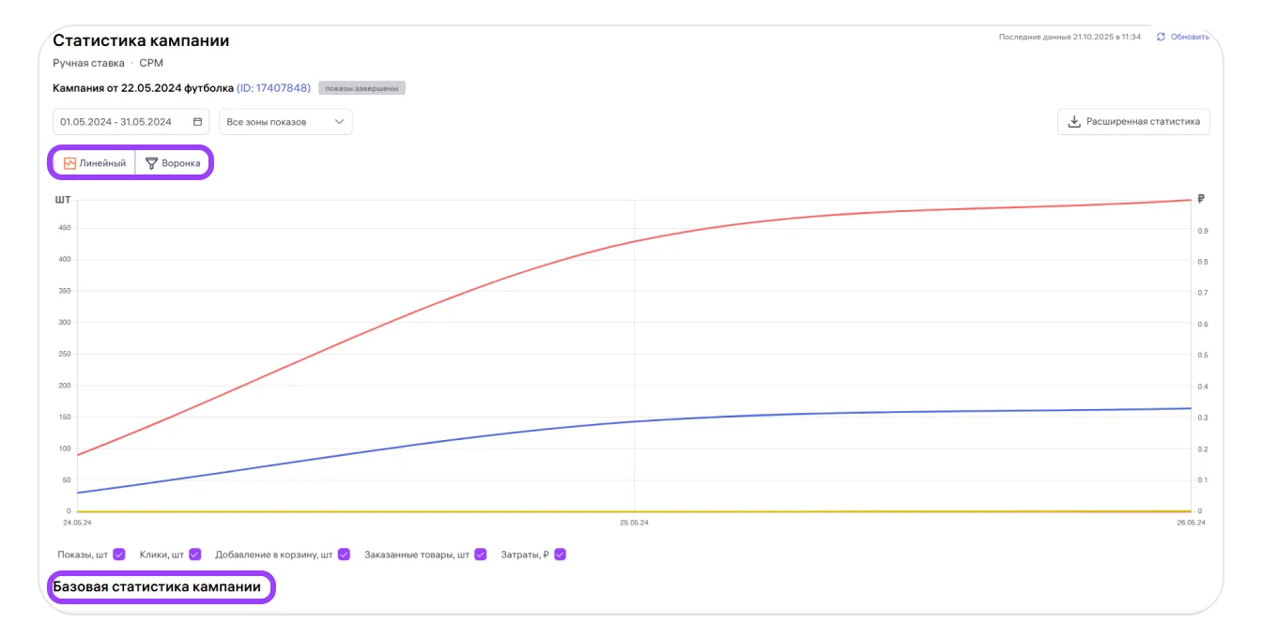
Task: Click the circular refresh arrows icon
Action: coord(1161,37)
